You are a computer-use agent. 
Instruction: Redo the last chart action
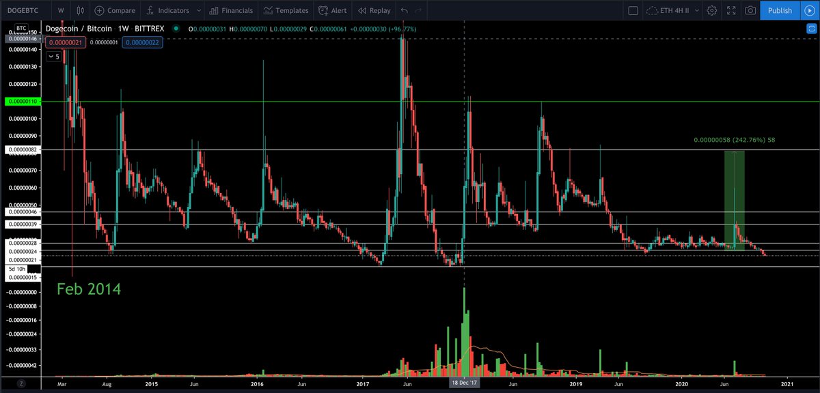(418, 10)
